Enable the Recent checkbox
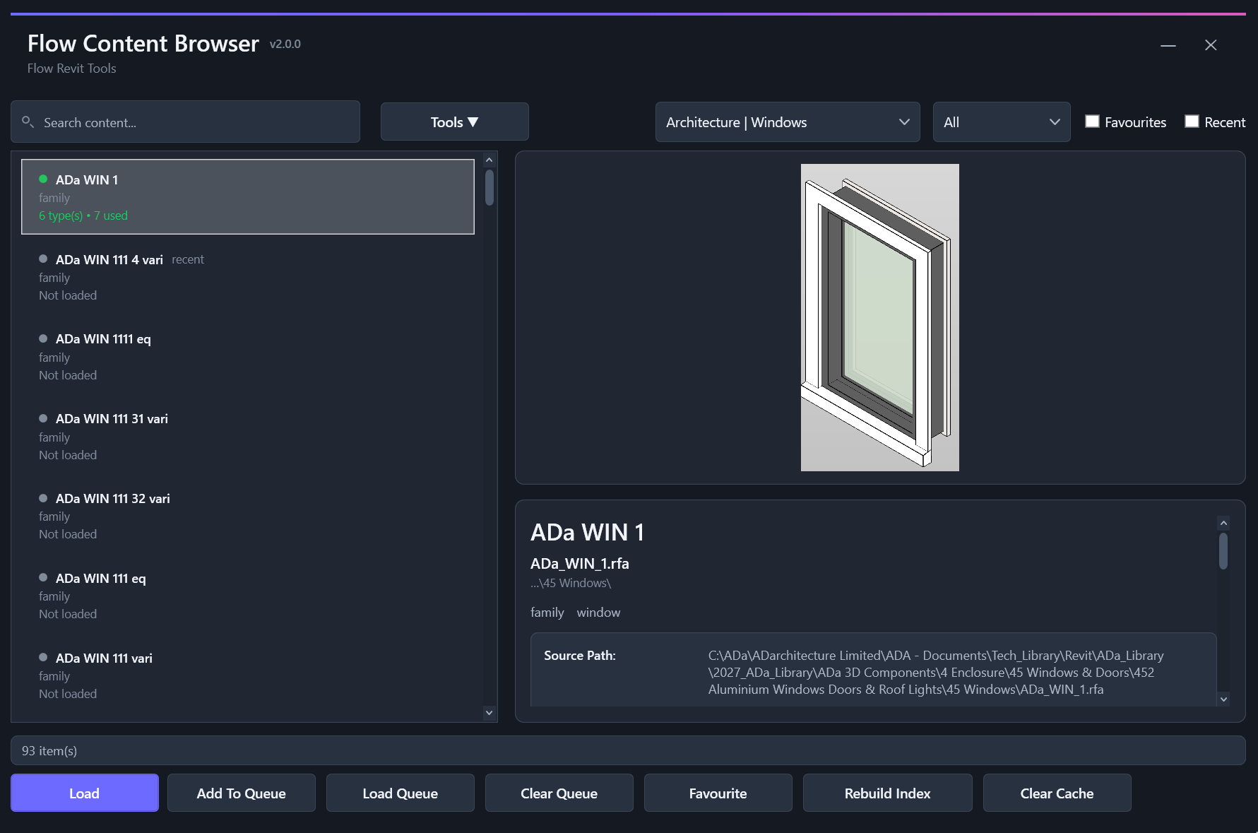The height and width of the screenshot is (833, 1258). [x=1192, y=122]
